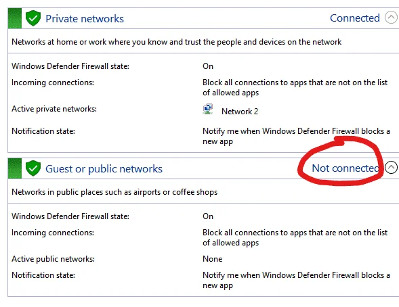Click green color bar left of Private networks
399x307 pixels.
pyautogui.click(x=15, y=18)
